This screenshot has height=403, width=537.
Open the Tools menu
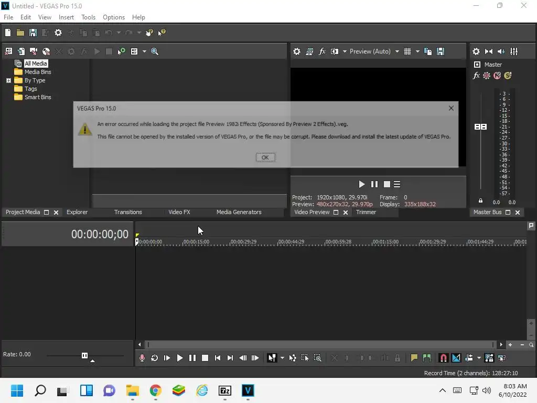(88, 17)
